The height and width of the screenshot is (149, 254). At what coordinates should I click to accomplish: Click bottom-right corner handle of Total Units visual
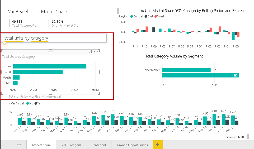point(100,93)
